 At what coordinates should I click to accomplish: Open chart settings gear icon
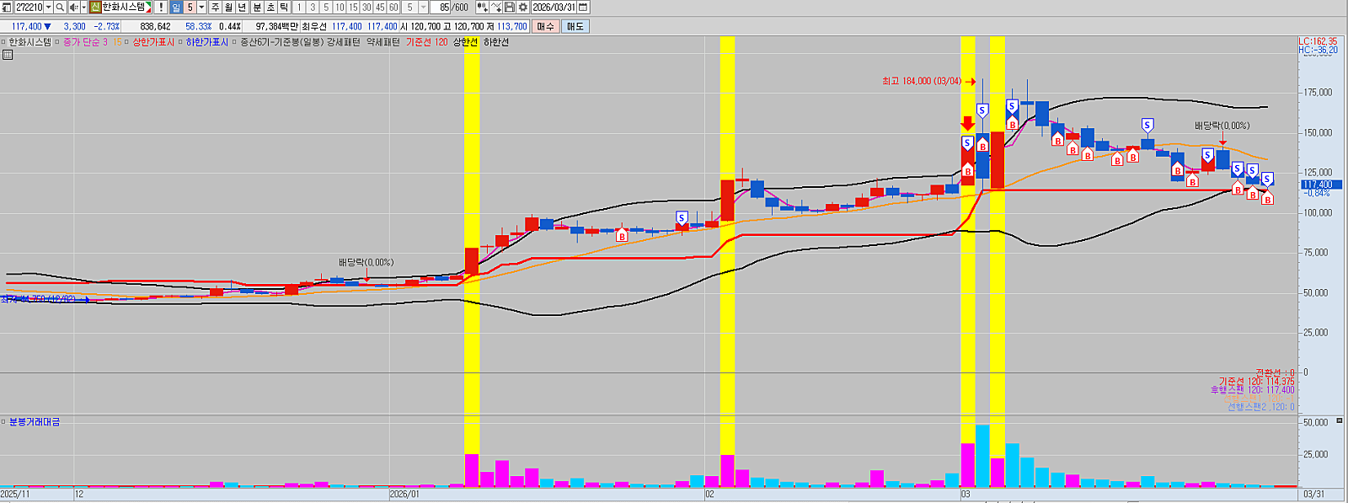pos(523,7)
